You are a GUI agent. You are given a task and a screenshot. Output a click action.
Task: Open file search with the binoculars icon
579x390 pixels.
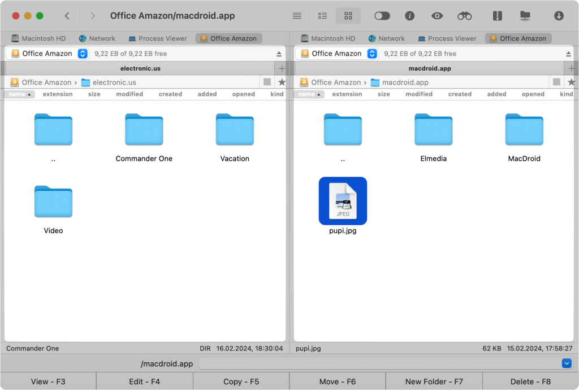click(464, 16)
